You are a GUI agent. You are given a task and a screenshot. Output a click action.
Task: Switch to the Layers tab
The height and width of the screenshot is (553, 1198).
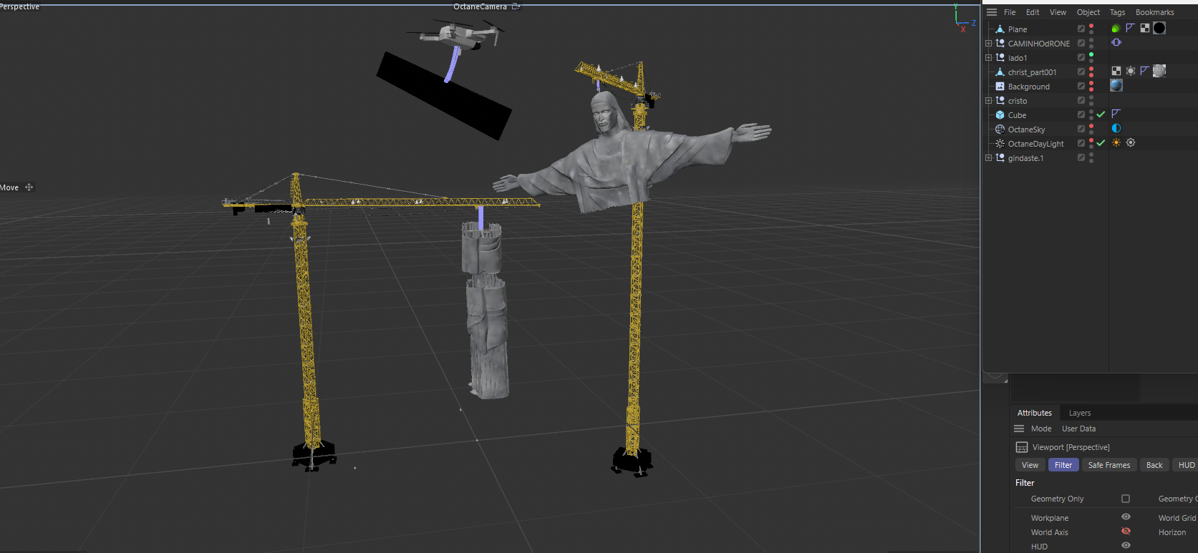tap(1080, 413)
